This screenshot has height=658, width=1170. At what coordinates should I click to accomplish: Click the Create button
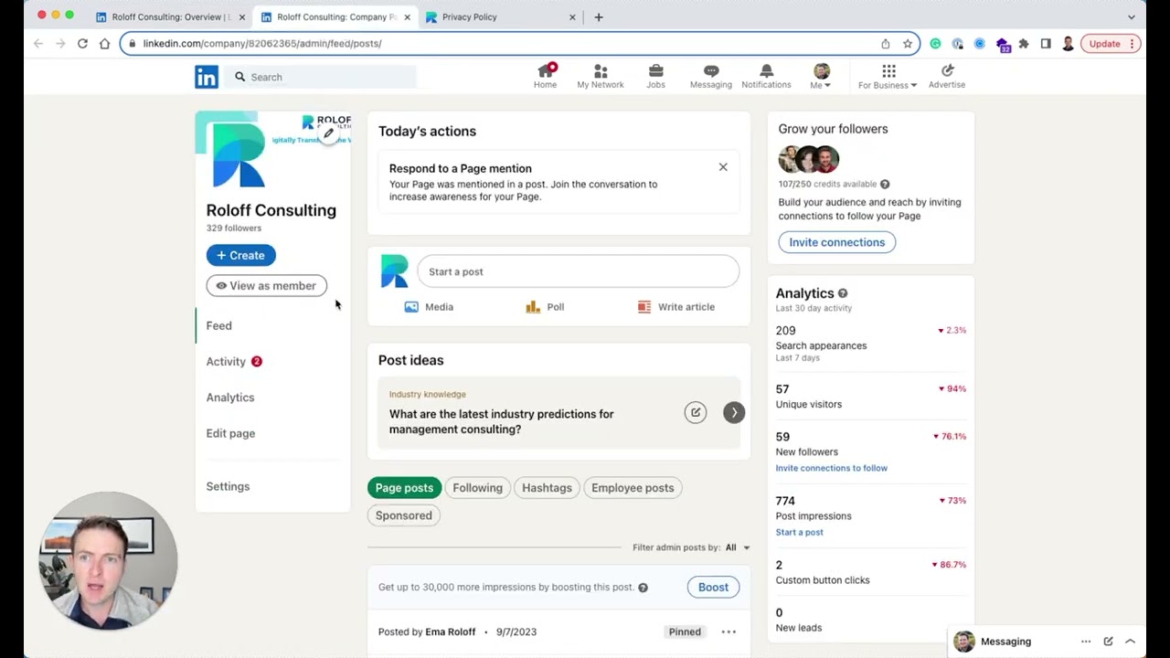[x=240, y=255]
